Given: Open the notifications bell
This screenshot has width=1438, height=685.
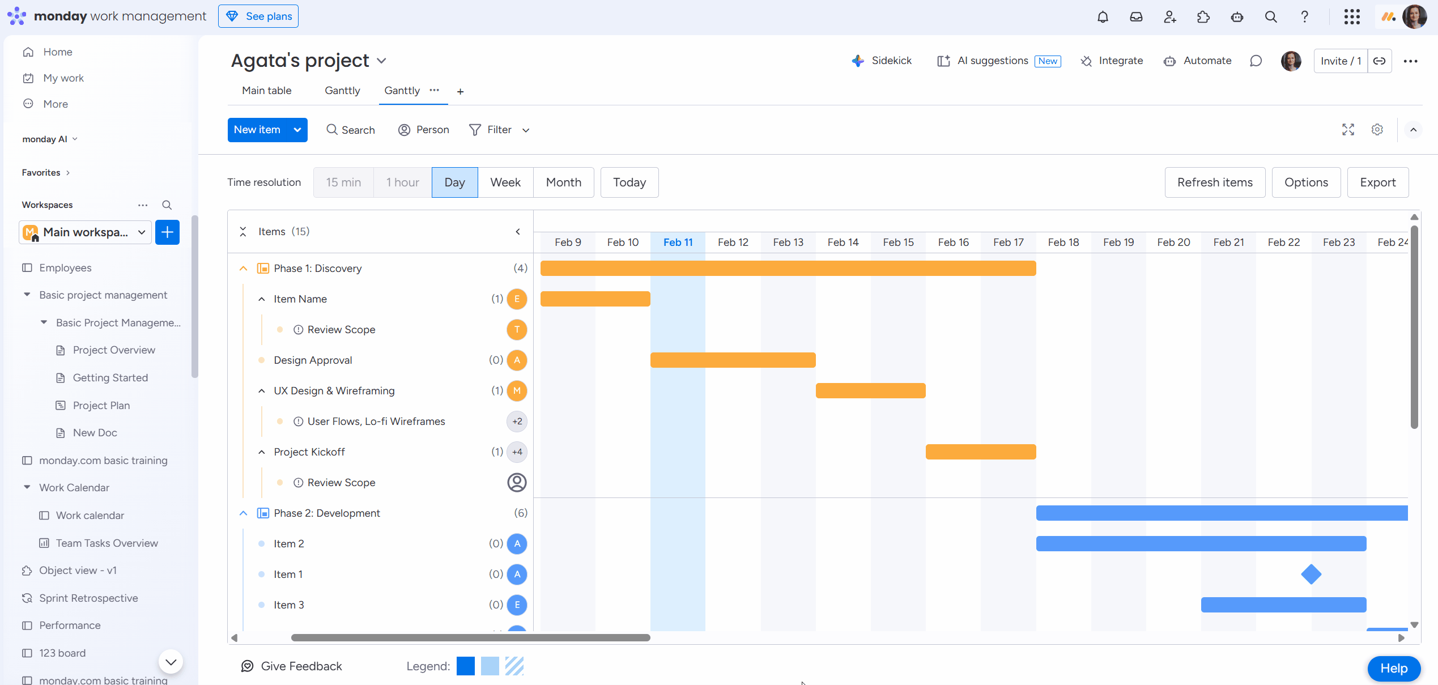Looking at the screenshot, I should (1103, 16).
